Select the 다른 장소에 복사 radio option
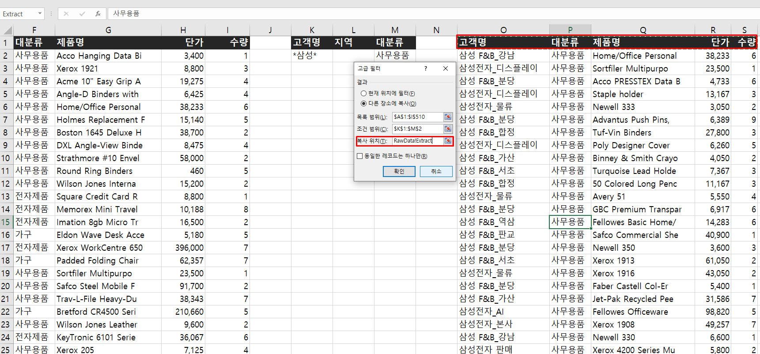Screen dimensions: 760x354 (364, 104)
